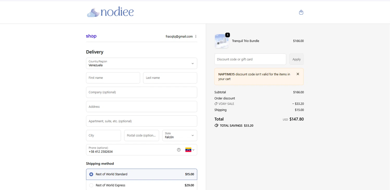Click the Delivery heading
The height and width of the screenshot is (190, 390).
tap(95, 52)
